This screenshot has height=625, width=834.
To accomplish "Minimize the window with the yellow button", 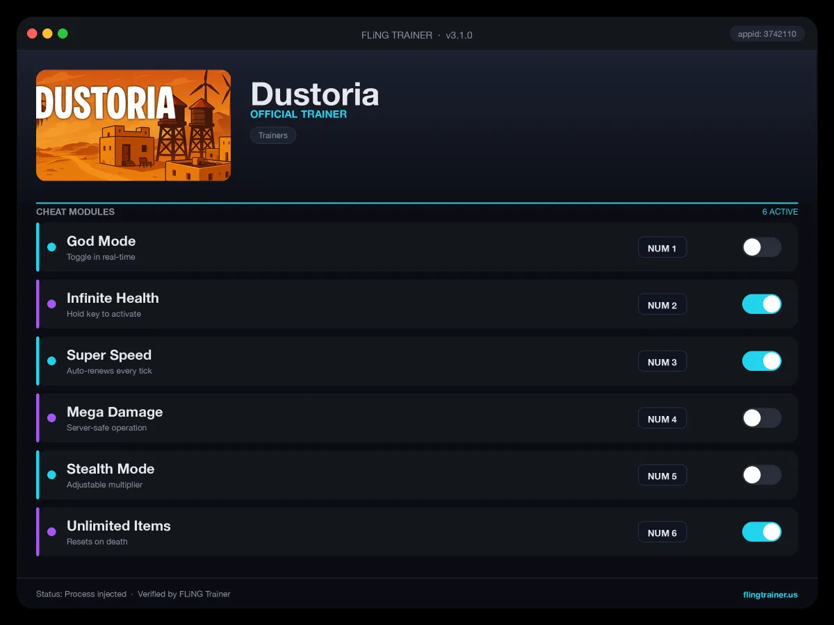I will 47,33.
